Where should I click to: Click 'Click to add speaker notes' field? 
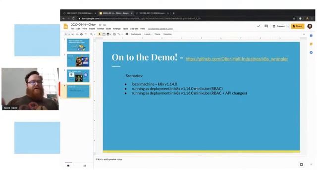tap(109, 159)
